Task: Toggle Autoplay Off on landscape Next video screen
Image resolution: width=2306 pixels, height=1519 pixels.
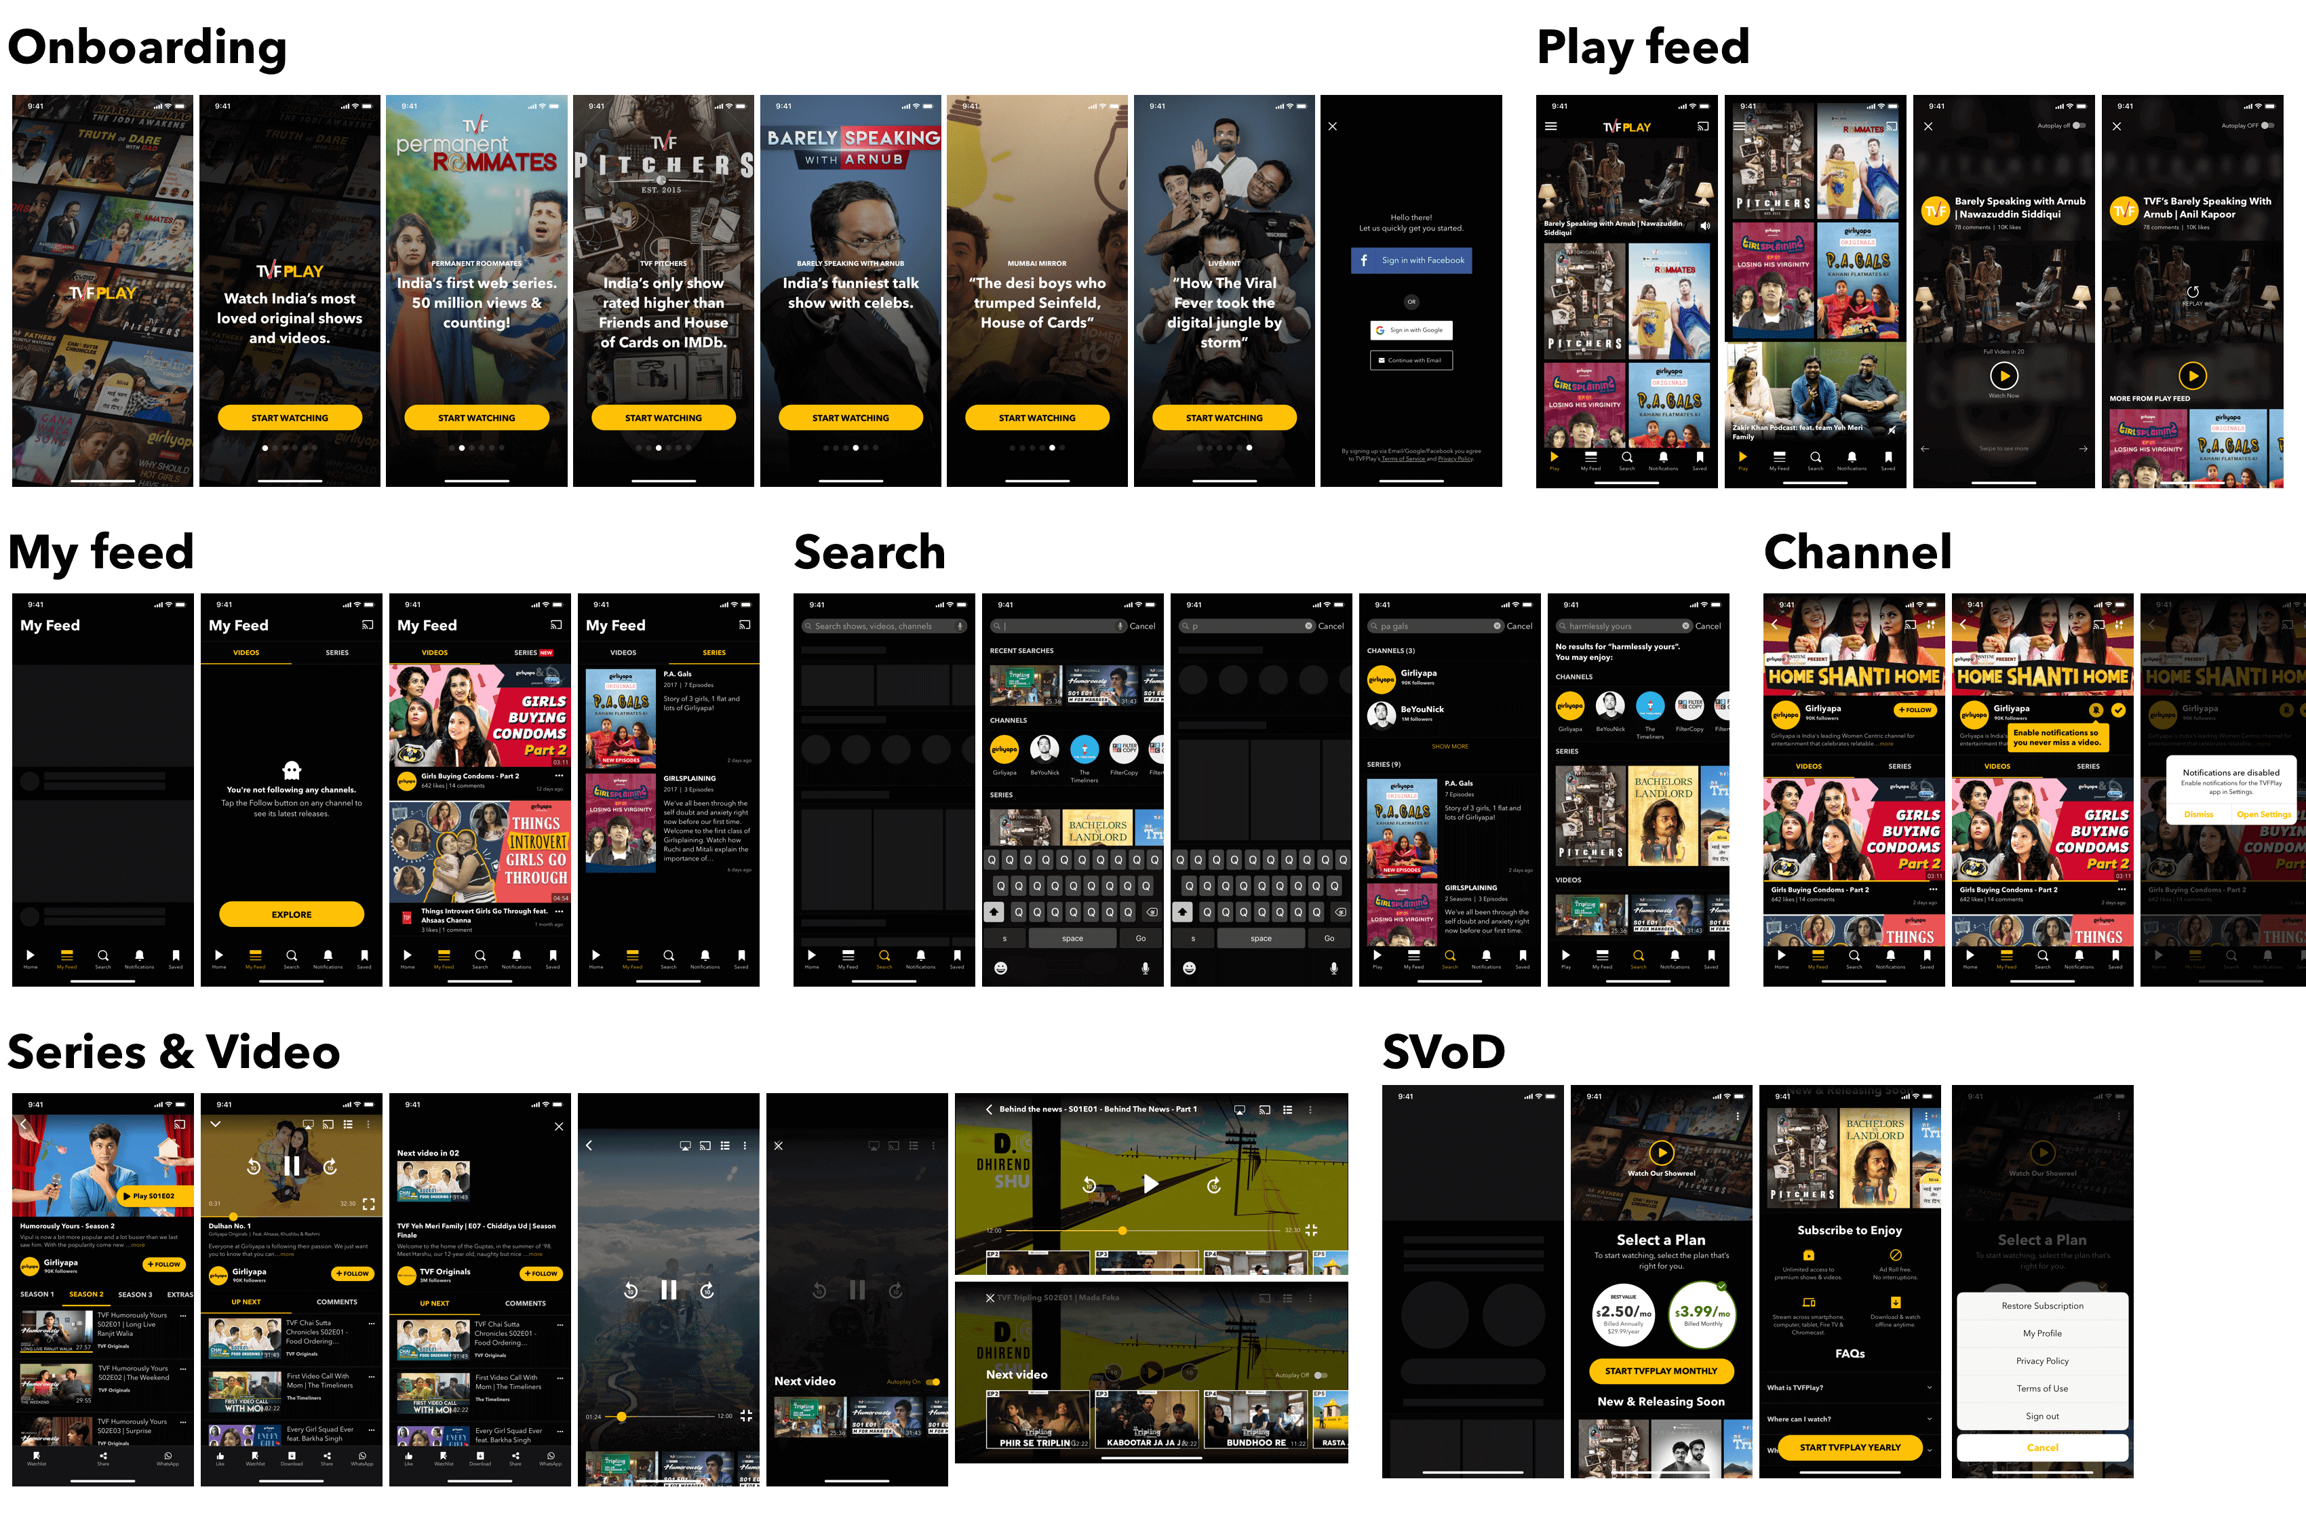Action: pyautogui.click(x=1320, y=1375)
